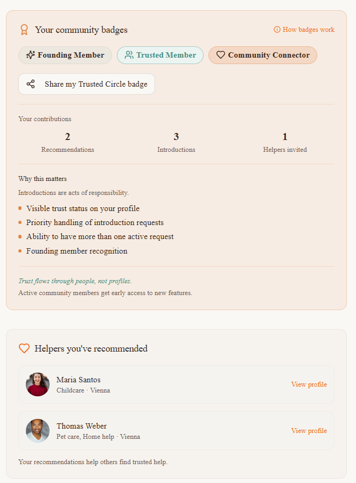
Task: Click the Helpers invited count of 1
Action: click(285, 137)
